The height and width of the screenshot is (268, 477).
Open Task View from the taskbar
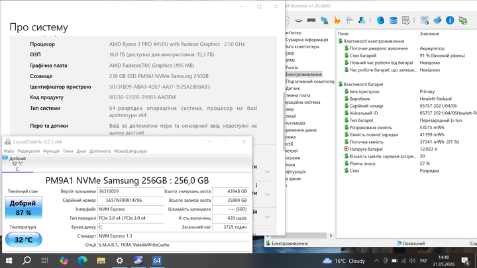[45, 261]
